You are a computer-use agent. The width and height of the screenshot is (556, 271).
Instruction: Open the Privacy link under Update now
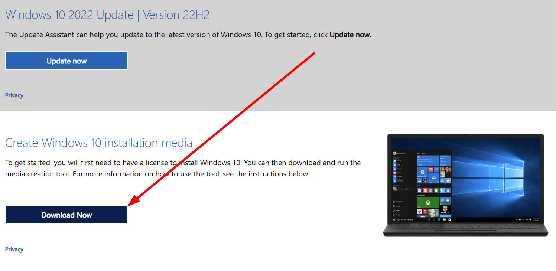14,95
